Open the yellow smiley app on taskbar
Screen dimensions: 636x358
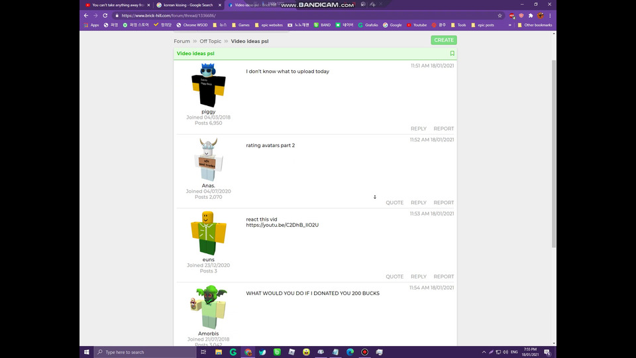(x=306, y=352)
